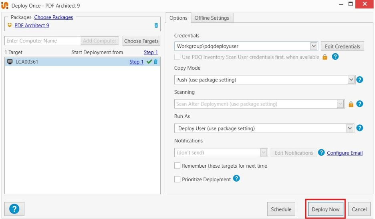Click the large help button at the bottom left
The height and width of the screenshot is (219, 375).
point(14,209)
